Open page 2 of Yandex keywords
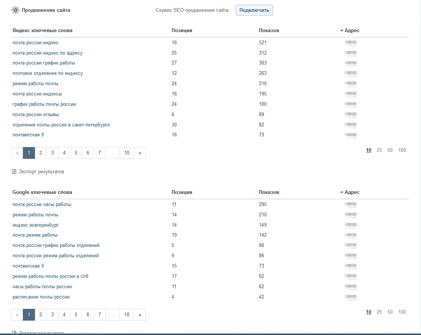 coord(41,153)
